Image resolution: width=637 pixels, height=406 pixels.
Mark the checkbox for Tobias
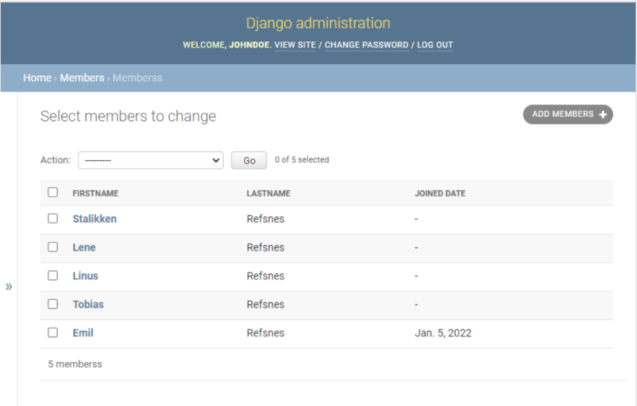coord(53,303)
